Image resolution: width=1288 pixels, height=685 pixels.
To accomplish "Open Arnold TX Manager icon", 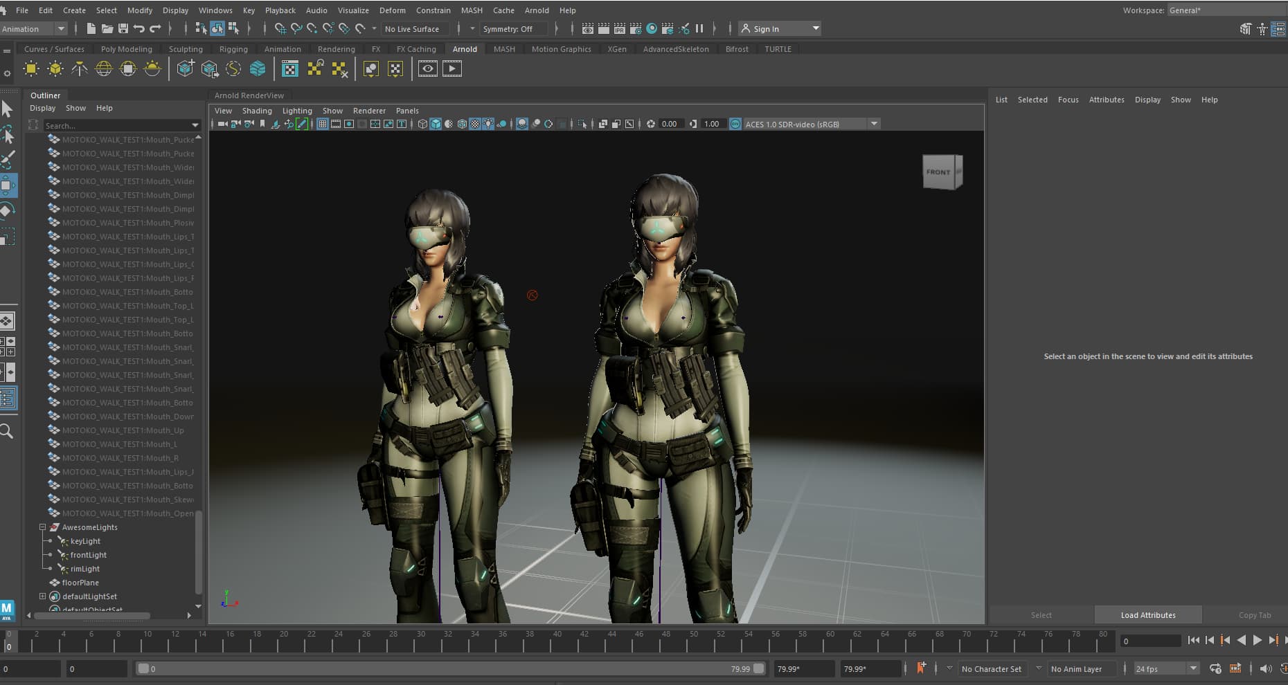I will [290, 68].
